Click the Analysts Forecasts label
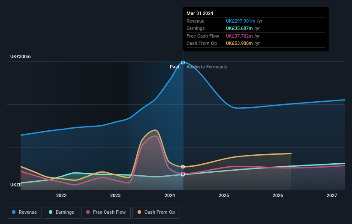The width and height of the screenshot is (352, 224). point(207,67)
